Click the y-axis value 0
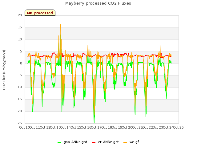Viewport: 197px width, 148px height. 21,63
